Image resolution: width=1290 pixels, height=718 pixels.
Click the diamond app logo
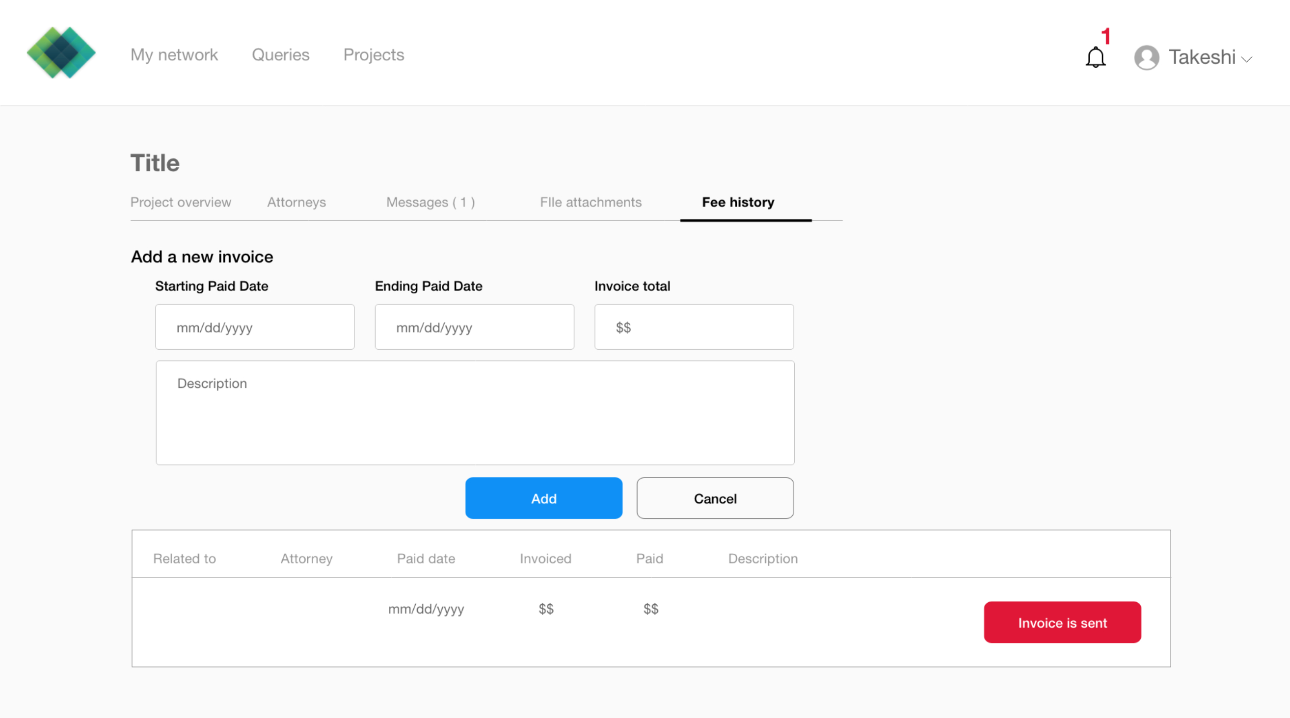[x=61, y=52]
